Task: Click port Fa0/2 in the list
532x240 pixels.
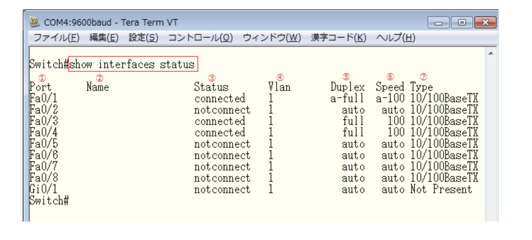Action: click(43, 110)
